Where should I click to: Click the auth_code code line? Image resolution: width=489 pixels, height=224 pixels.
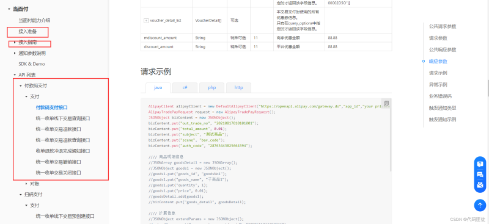[200, 145]
